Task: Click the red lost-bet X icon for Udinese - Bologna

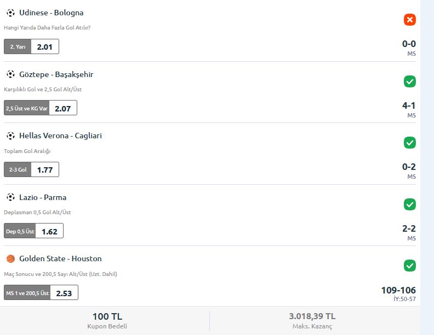Action: [x=410, y=20]
